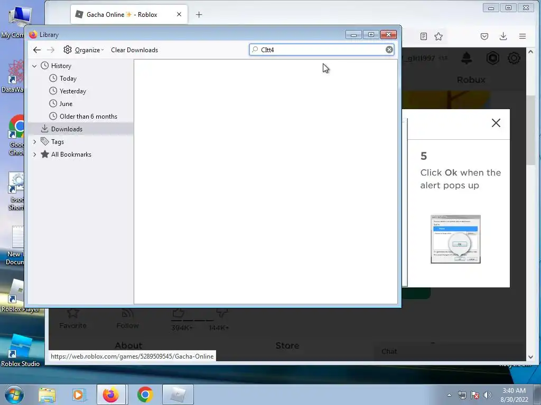Close the Roblox instruction dialog

[496, 123]
